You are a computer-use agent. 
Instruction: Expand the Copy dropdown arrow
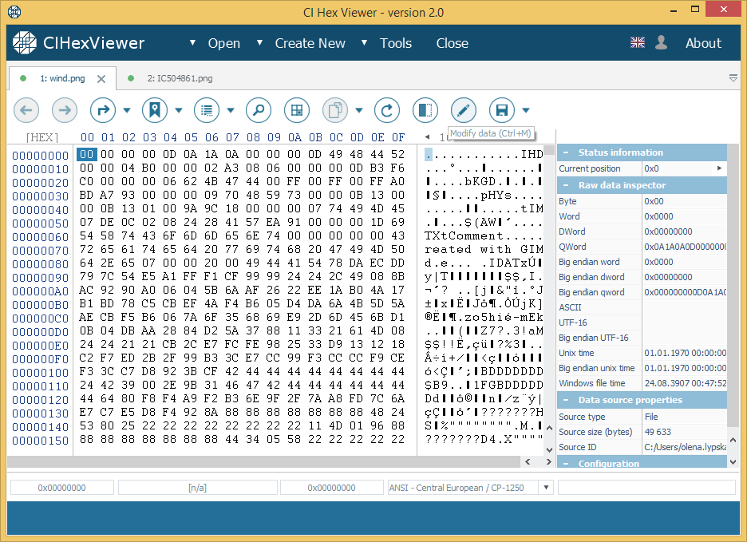(359, 111)
